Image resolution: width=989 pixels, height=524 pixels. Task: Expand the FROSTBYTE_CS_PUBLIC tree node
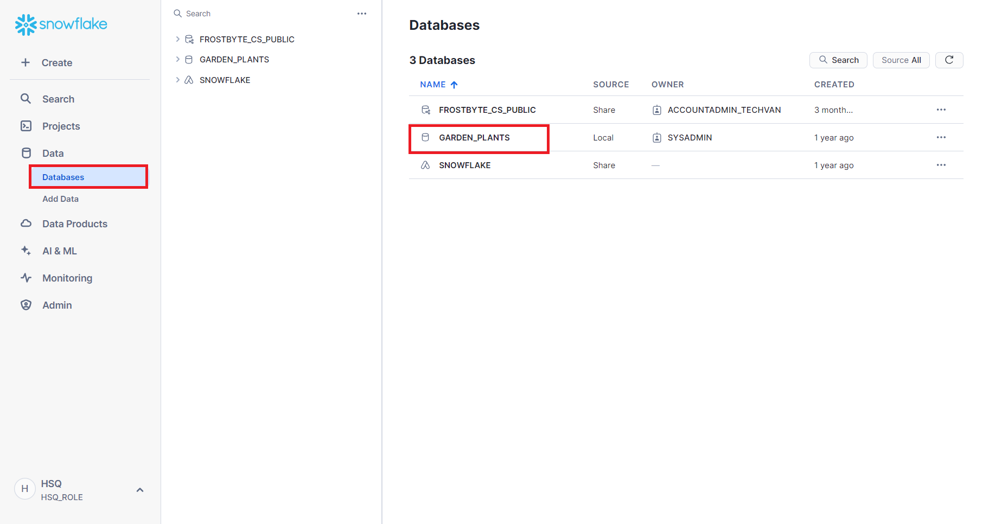[177, 39]
